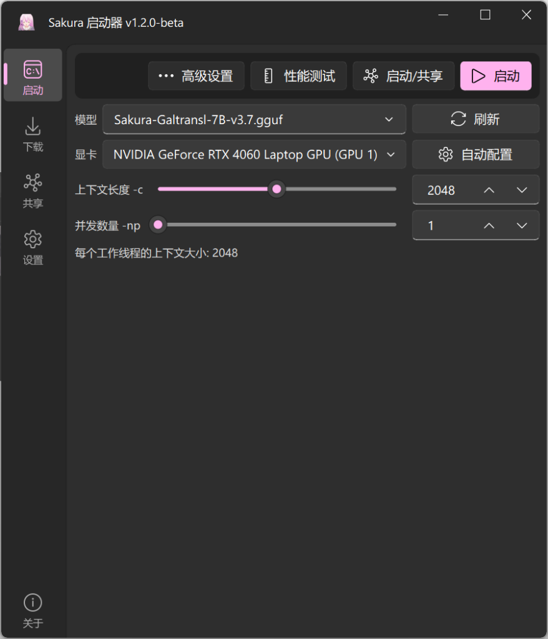Click the pink 启动 start button
Screen dimensions: 548x639
496,76
